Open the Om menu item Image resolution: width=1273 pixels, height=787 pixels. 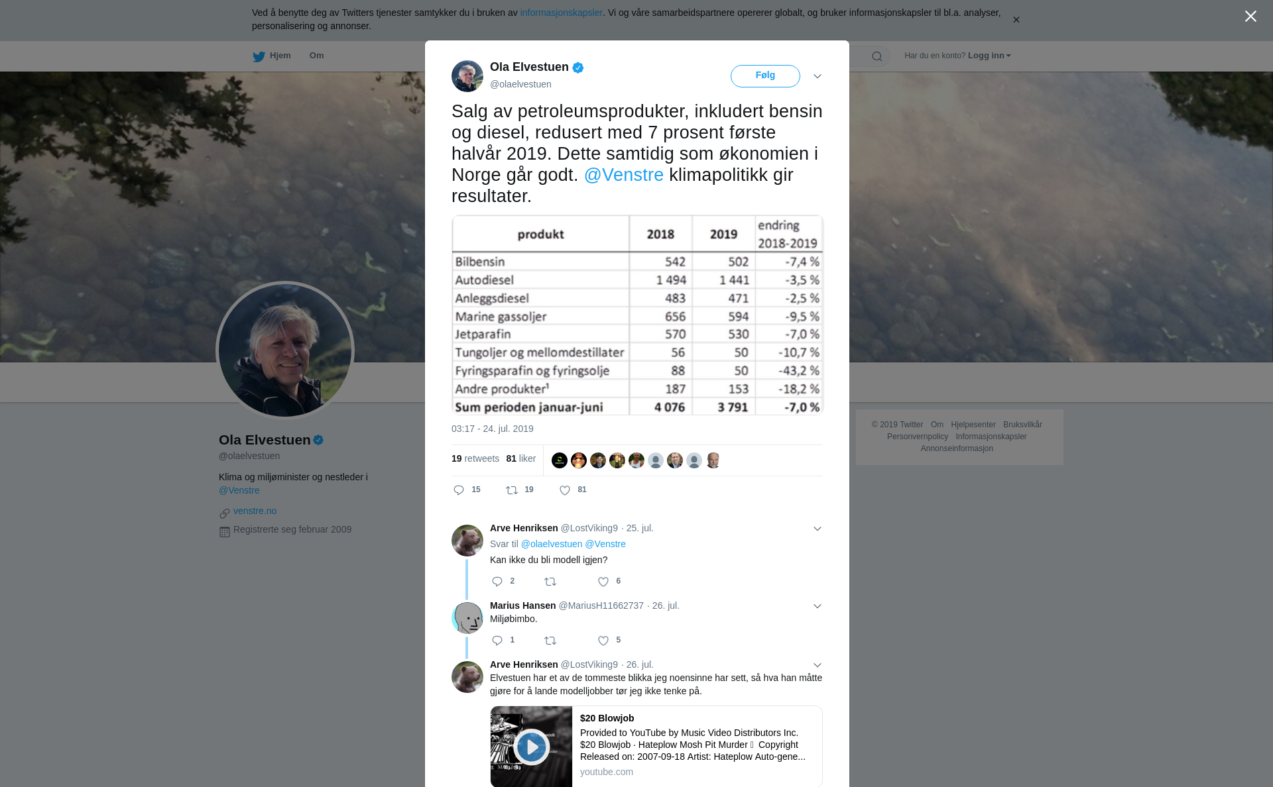316,56
